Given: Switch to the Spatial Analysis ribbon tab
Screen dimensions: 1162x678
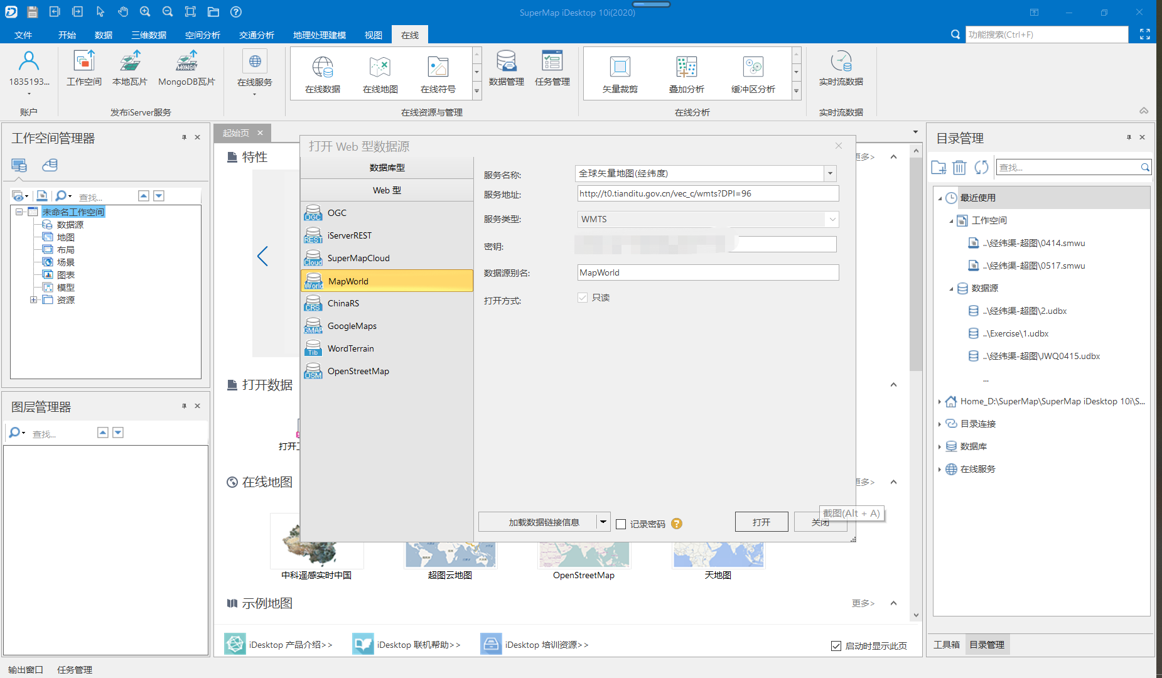Looking at the screenshot, I should (x=203, y=35).
